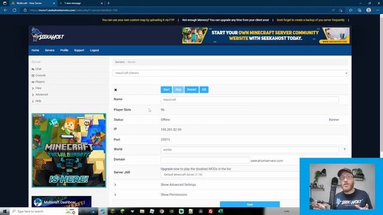Open the tab actions icon at top-left

tap(5, 3)
